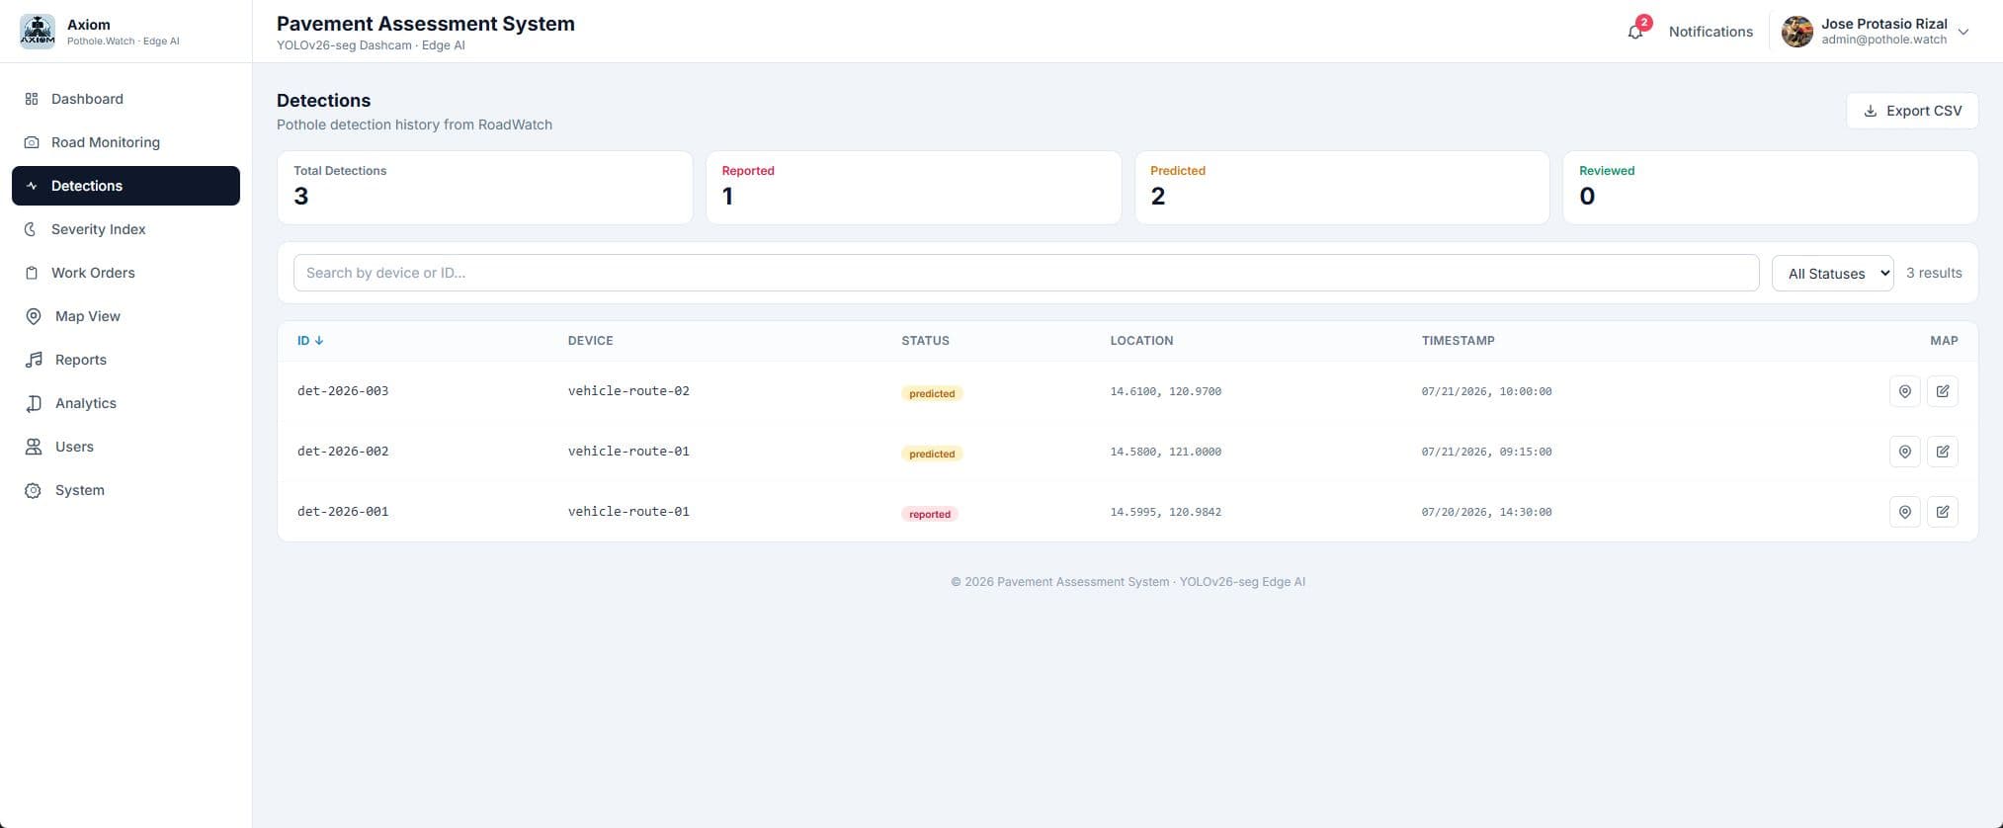Viewport: 2003px width, 828px height.
Task: Click location 14.6100, 120.9700
Action: (1165, 391)
